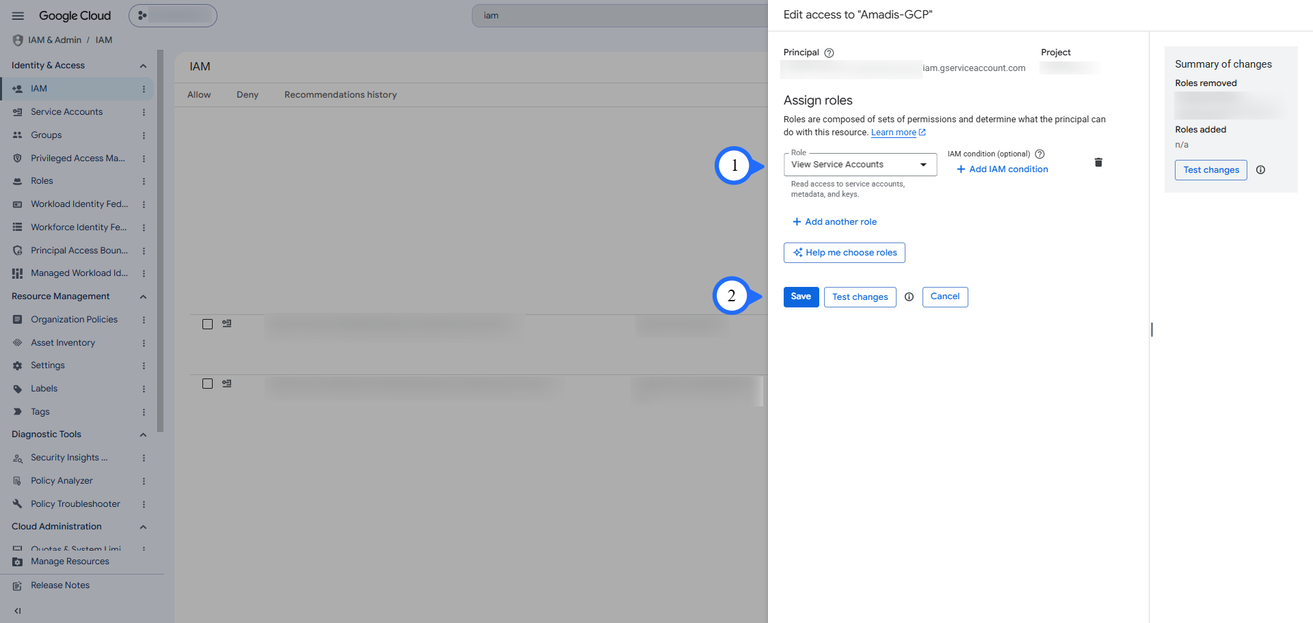Open more options for Service Accounts item
1313x623 pixels.
[x=144, y=112]
